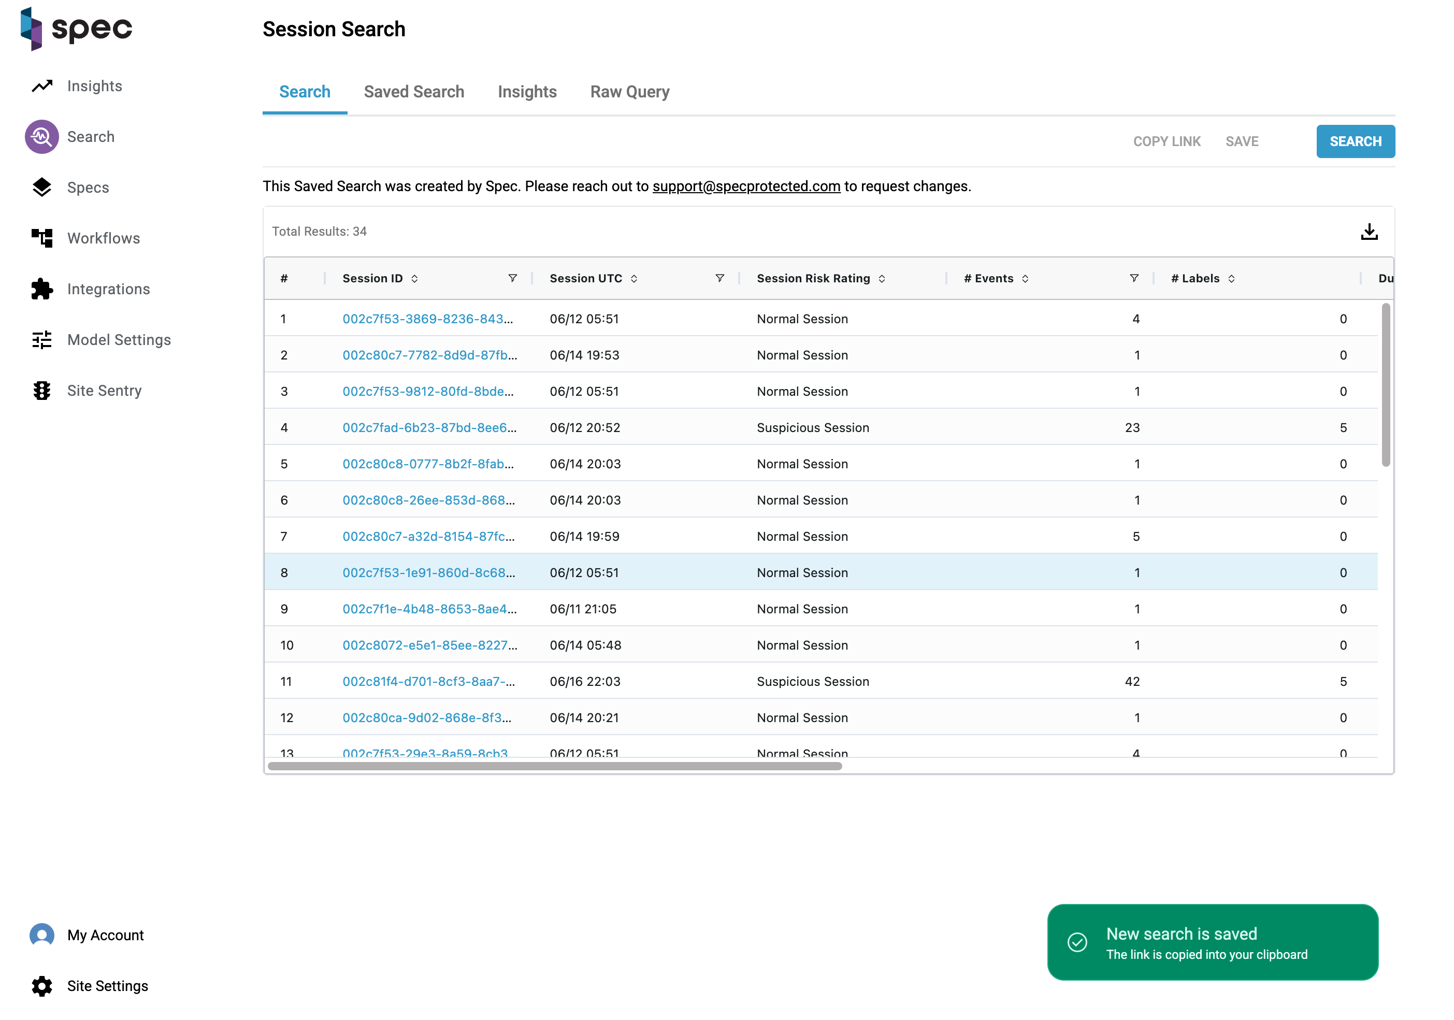Open the Model Settings sliders icon
Screen dimensions: 1454x1020
[42, 340]
